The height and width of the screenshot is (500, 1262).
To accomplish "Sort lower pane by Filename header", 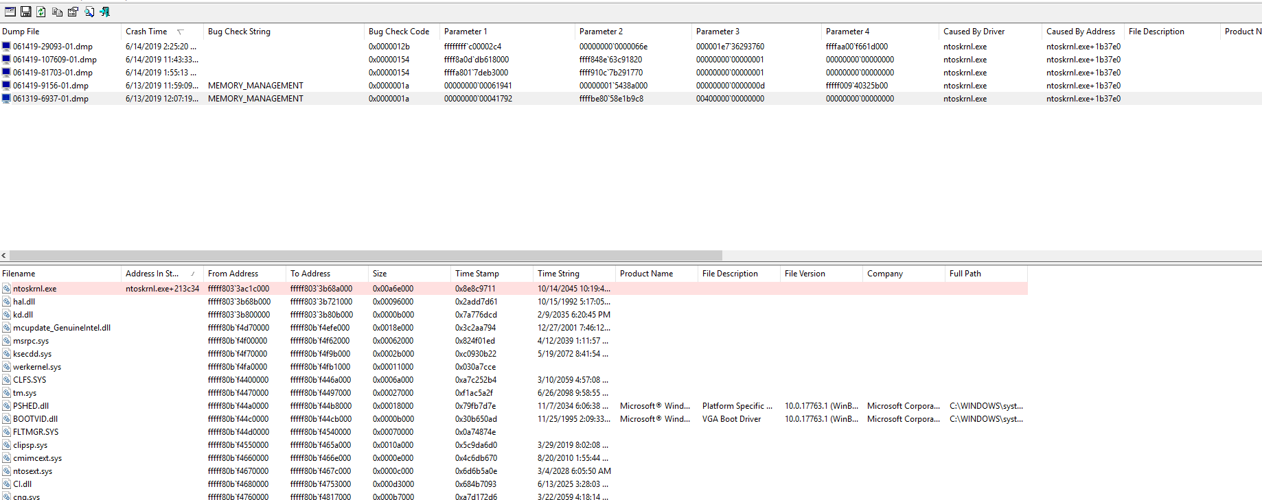I will tap(60, 274).
